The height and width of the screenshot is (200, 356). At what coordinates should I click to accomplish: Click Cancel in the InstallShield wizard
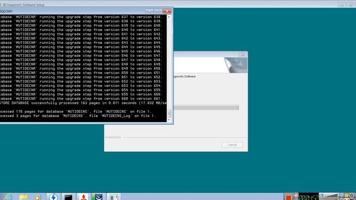[233, 144]
